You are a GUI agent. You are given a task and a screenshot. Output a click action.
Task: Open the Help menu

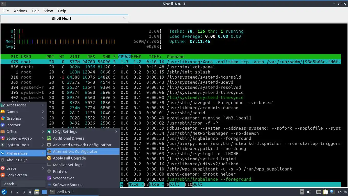click(62, 11)
